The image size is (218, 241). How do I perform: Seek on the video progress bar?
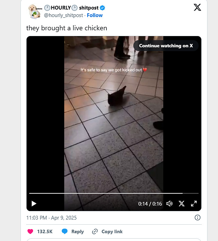click(114, 193)
